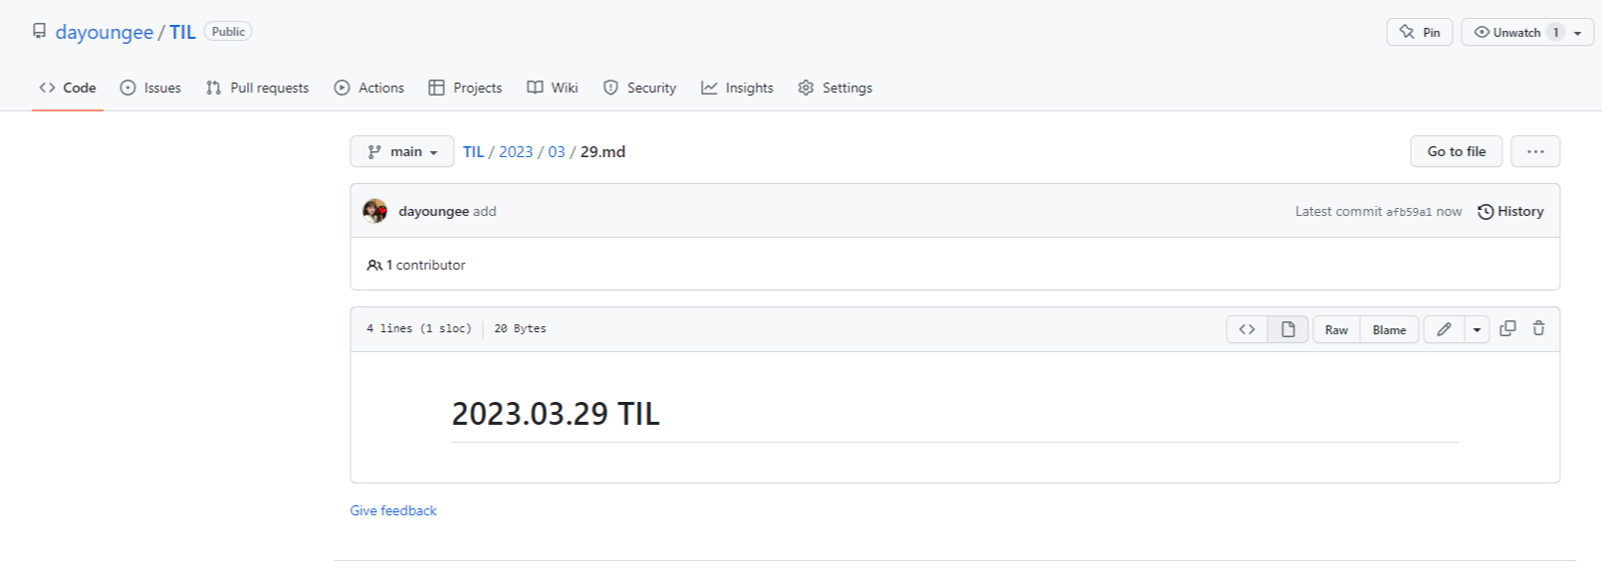Open the Security tab

[x=639, y=88]
